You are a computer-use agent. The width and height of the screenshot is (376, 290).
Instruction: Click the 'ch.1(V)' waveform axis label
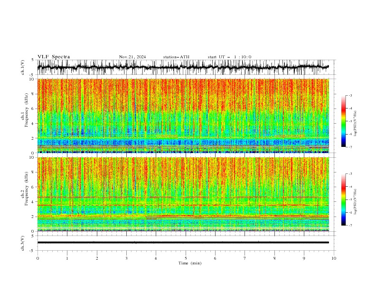pyautogui.click(x=23, y=67)
